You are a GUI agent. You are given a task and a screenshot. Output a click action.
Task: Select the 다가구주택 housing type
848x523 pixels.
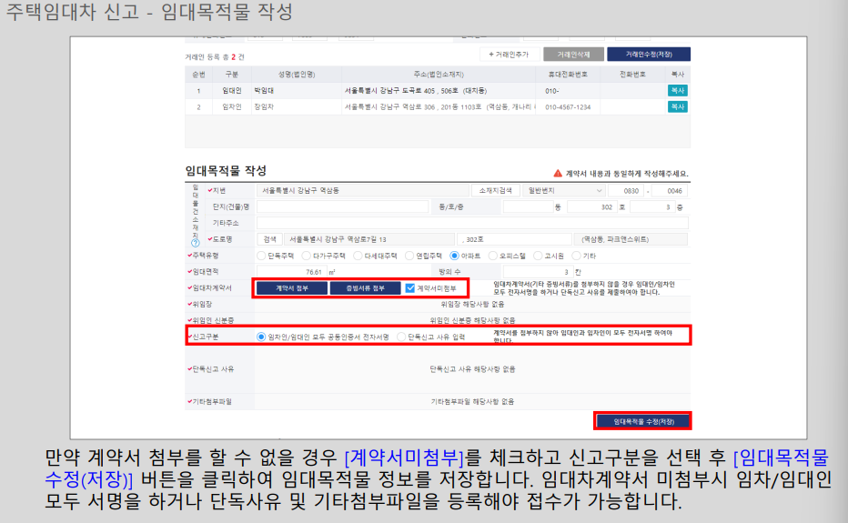point(307,256)
